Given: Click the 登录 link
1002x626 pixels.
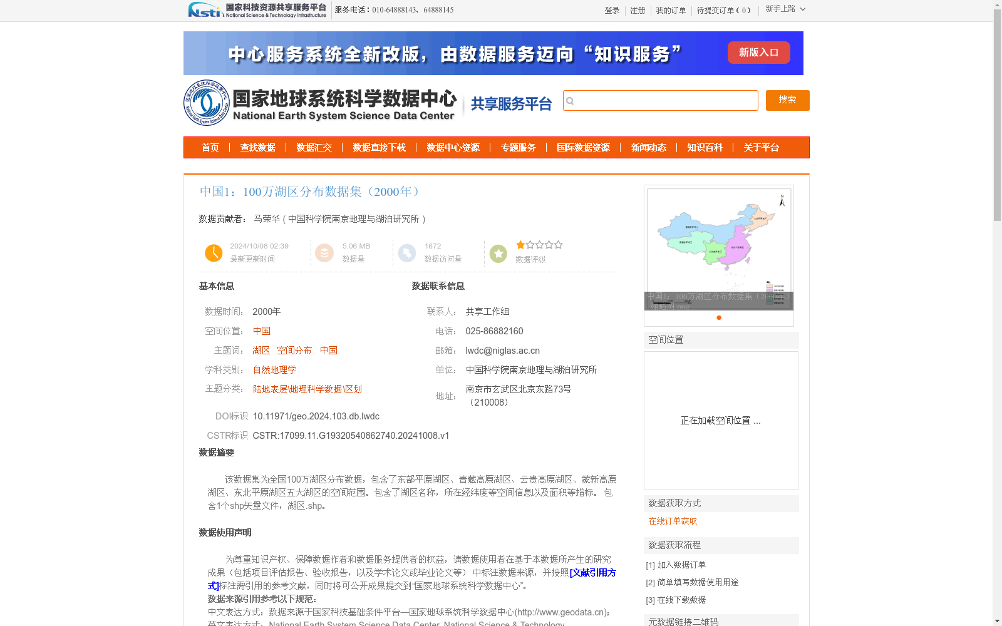Looking at the screenshot, I should [612, 11].
